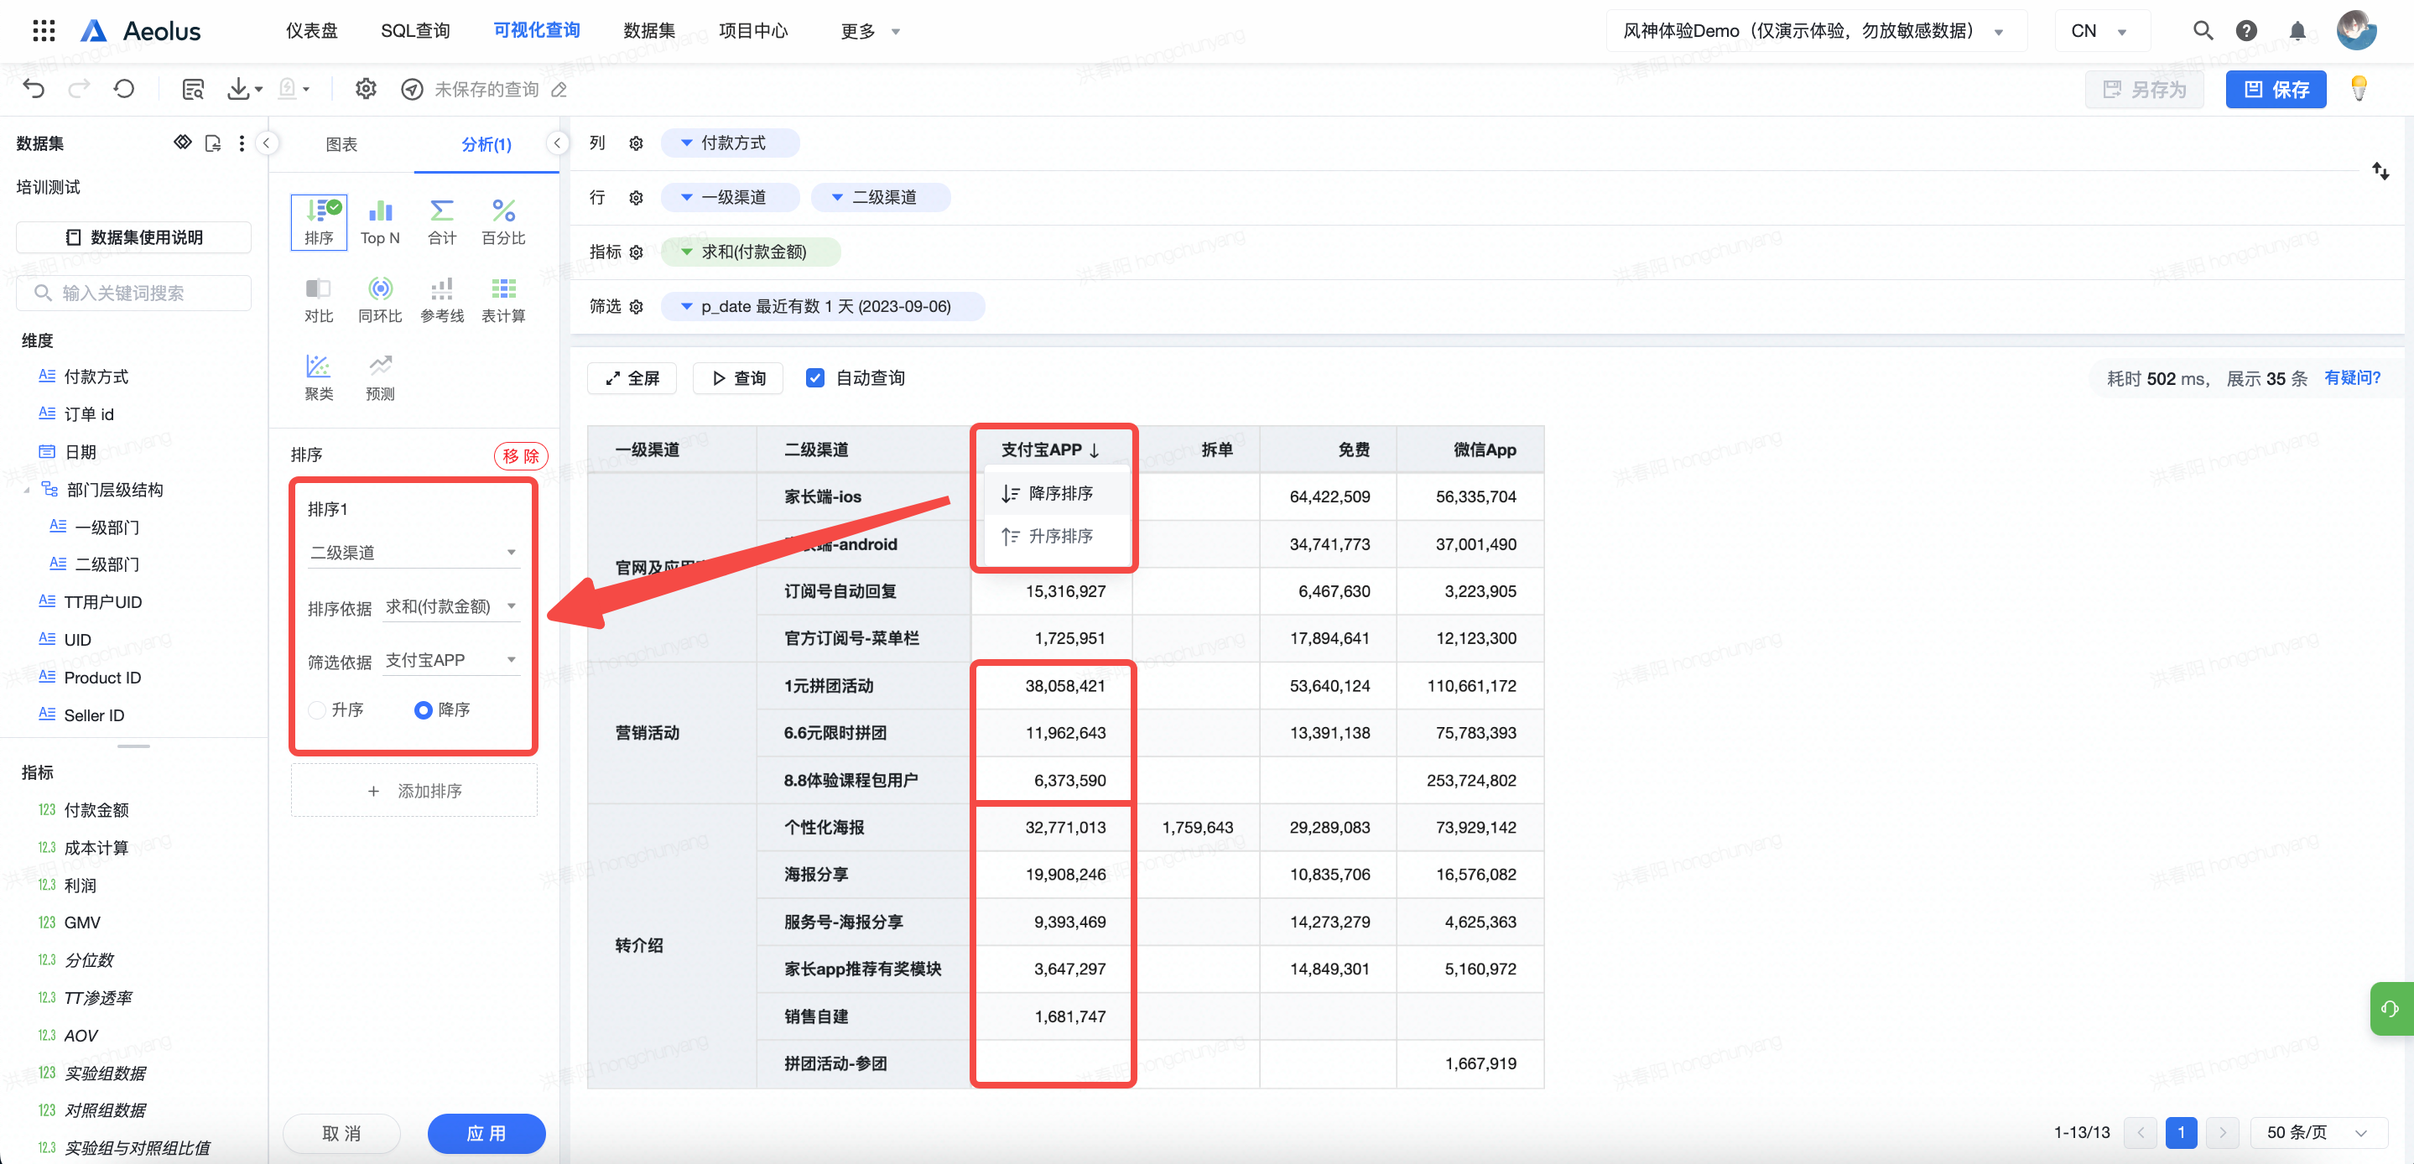Image resolution: width=2414 pixels, height=1164 pixels.
Task: Select 降序 radio button in sort panel
Action: [424, 709]
